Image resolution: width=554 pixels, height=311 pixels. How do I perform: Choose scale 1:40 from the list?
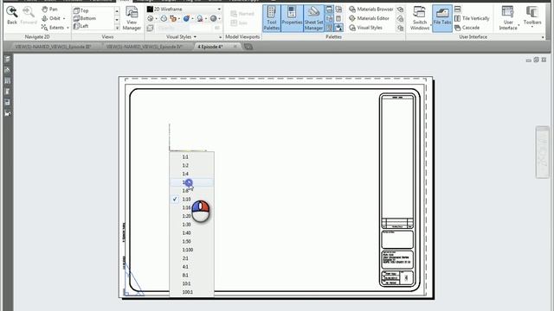(192, 233)
